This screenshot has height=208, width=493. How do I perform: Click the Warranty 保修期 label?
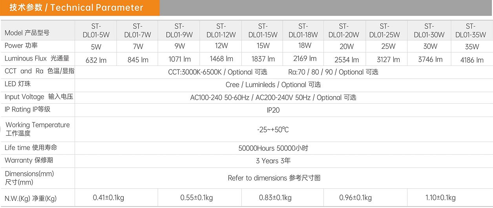coord(29,160)
